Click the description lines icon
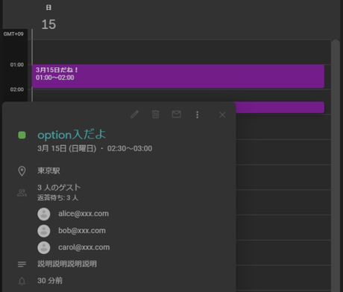The height and width of the screenshot is (292, 343). pos(22,264)
